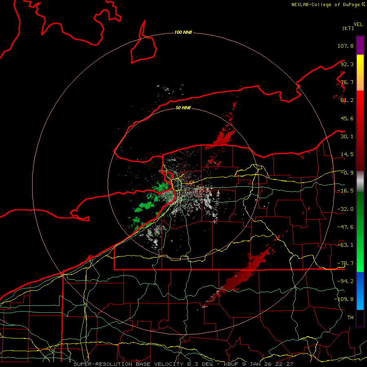Click the purple segment atop the color bar
Viewport: 367px width, 367px height.
(x=360, y=45)
